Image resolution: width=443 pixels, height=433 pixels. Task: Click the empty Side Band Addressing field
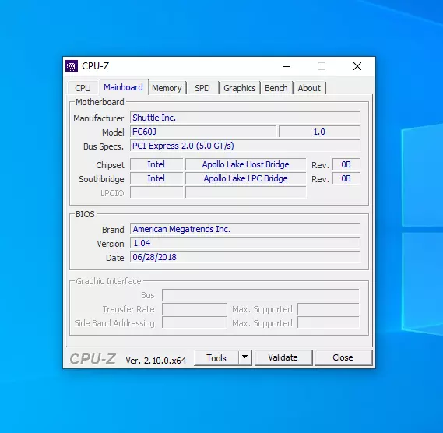[194, 322]
